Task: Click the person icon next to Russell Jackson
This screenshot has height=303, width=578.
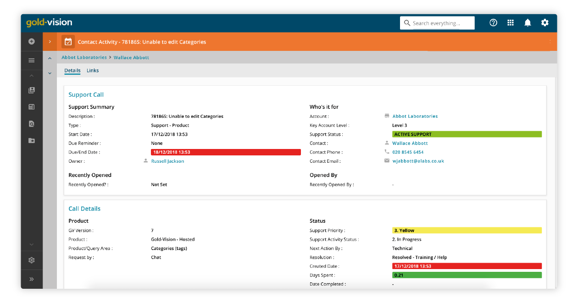Action: point(145,161)
